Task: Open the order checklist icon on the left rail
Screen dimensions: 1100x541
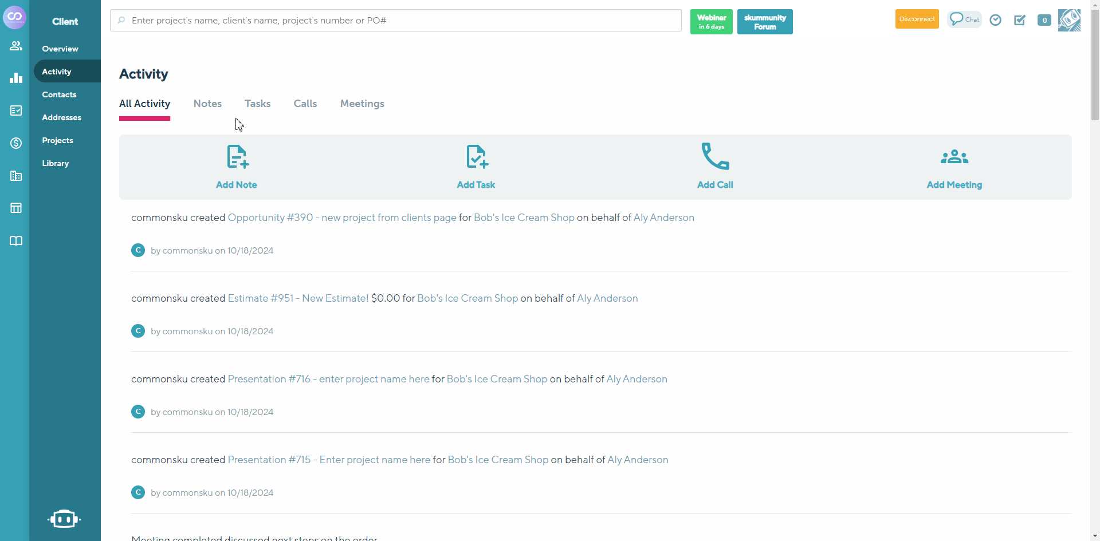Action: pos(15,111)
